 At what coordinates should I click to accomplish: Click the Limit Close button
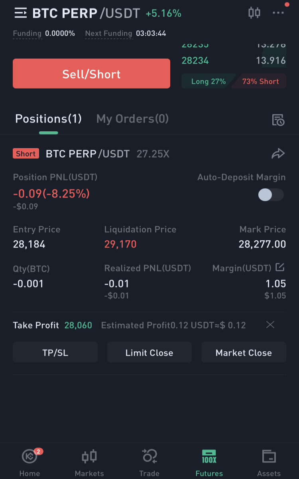149,352
